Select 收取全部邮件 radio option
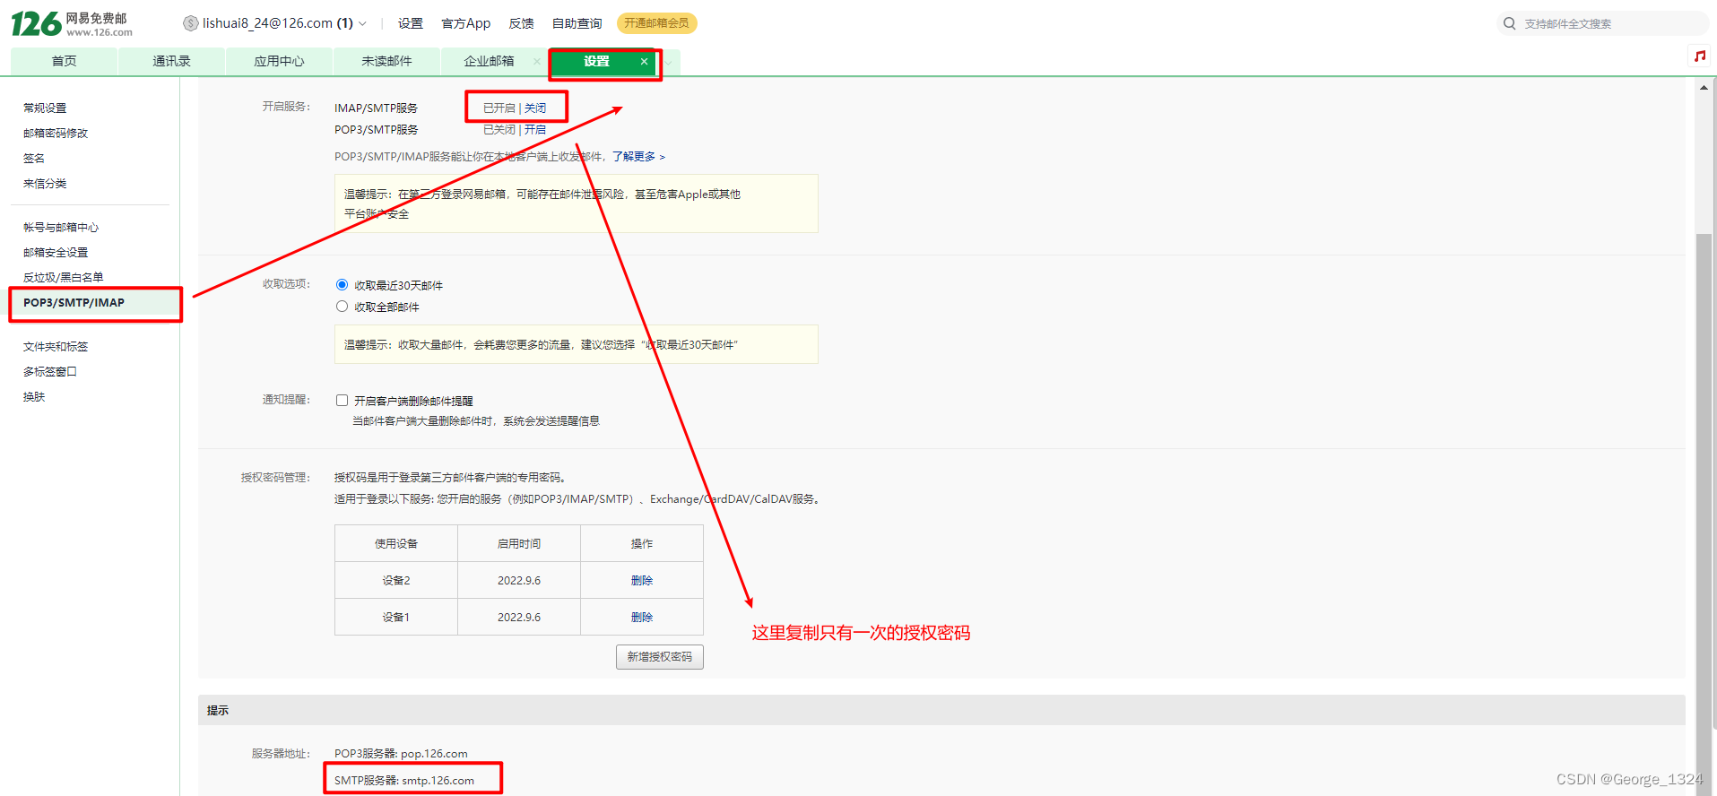The height and width of the screenshot is (796, 1717). (342, 307)
